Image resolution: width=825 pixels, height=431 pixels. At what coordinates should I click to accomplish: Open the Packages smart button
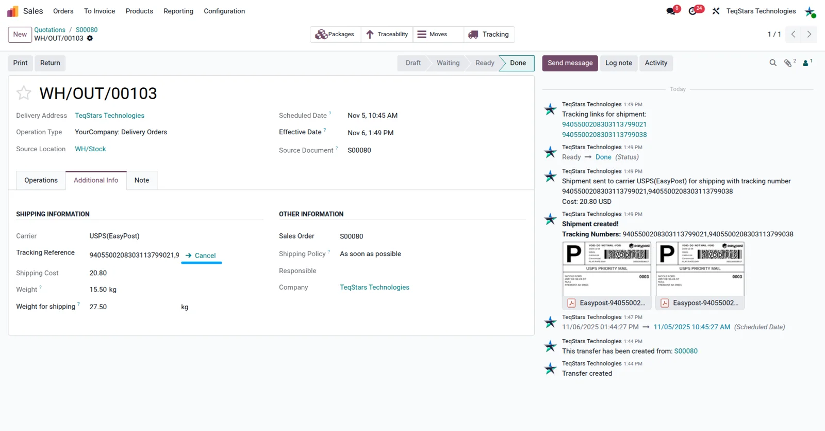[335, 34]
